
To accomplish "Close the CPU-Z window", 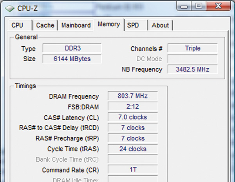I will pyautogui.click(x=218, y=6).
